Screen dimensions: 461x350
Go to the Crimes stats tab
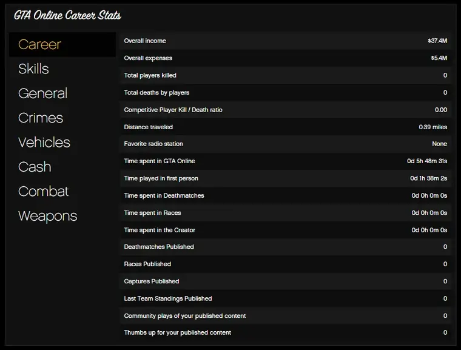41,118
